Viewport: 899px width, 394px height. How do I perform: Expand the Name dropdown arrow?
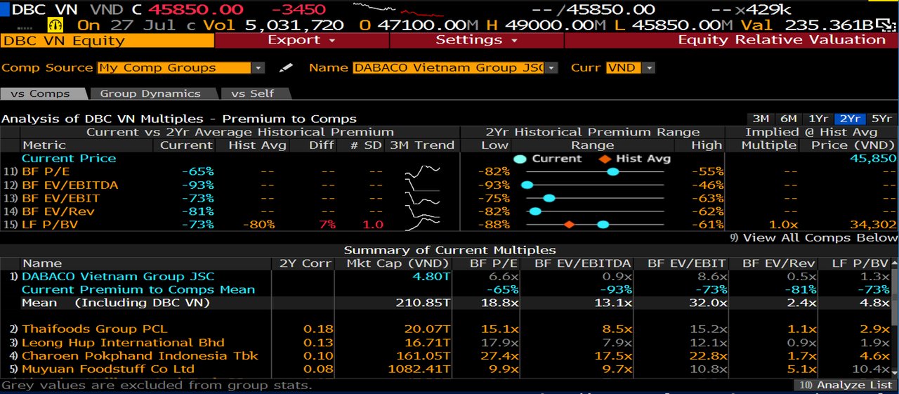click(551, 68)
